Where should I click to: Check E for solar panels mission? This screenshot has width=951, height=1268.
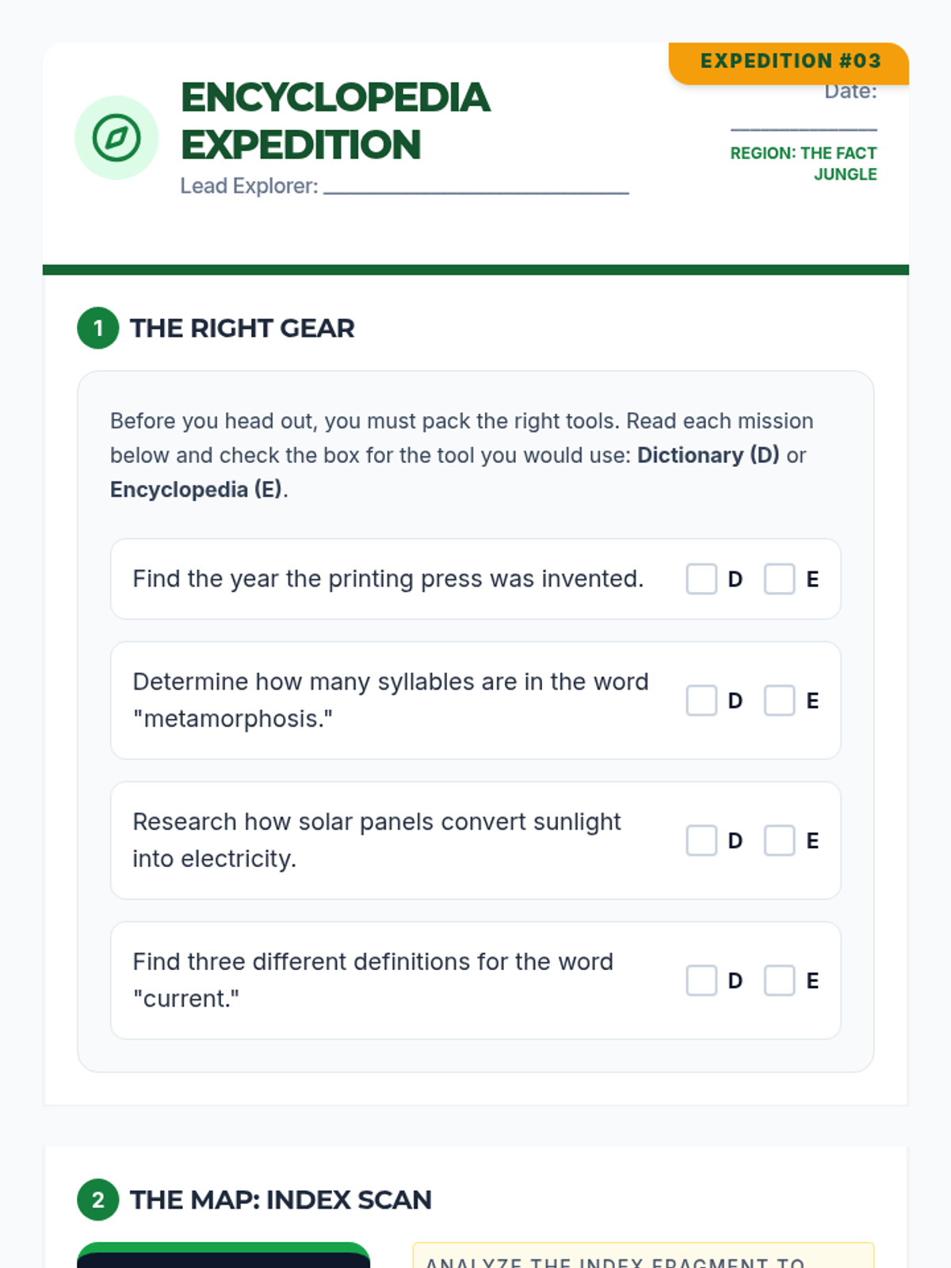[779, 841]
